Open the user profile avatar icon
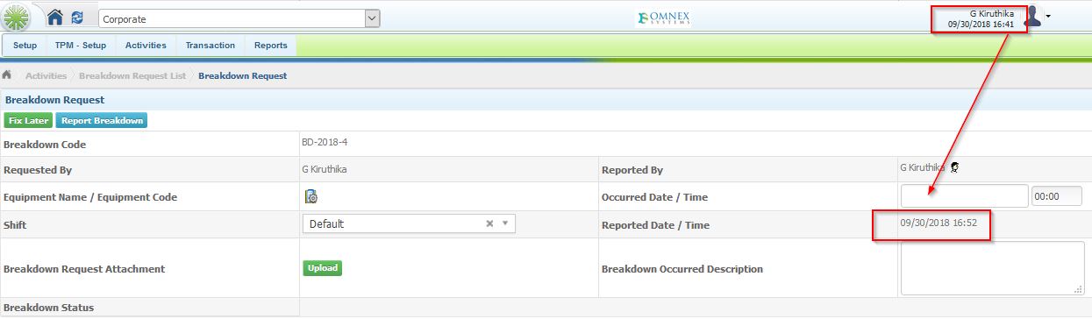The height and width of the screenshot is (319, 1092). point(1033,16)
